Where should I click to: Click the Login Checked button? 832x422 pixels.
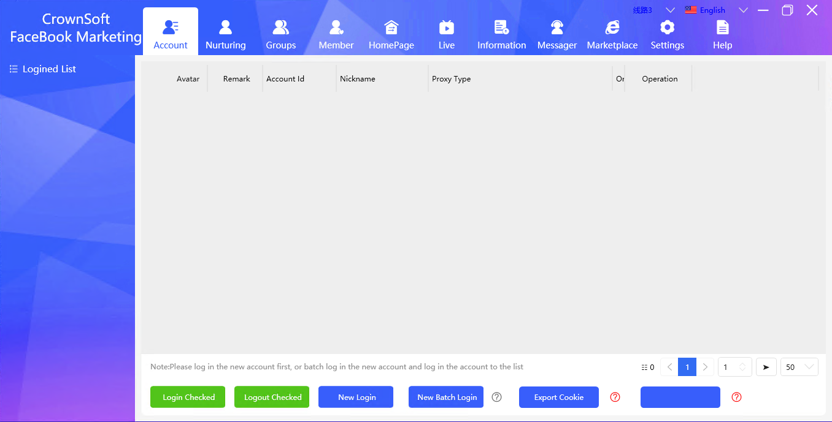[x=188, y=397]
